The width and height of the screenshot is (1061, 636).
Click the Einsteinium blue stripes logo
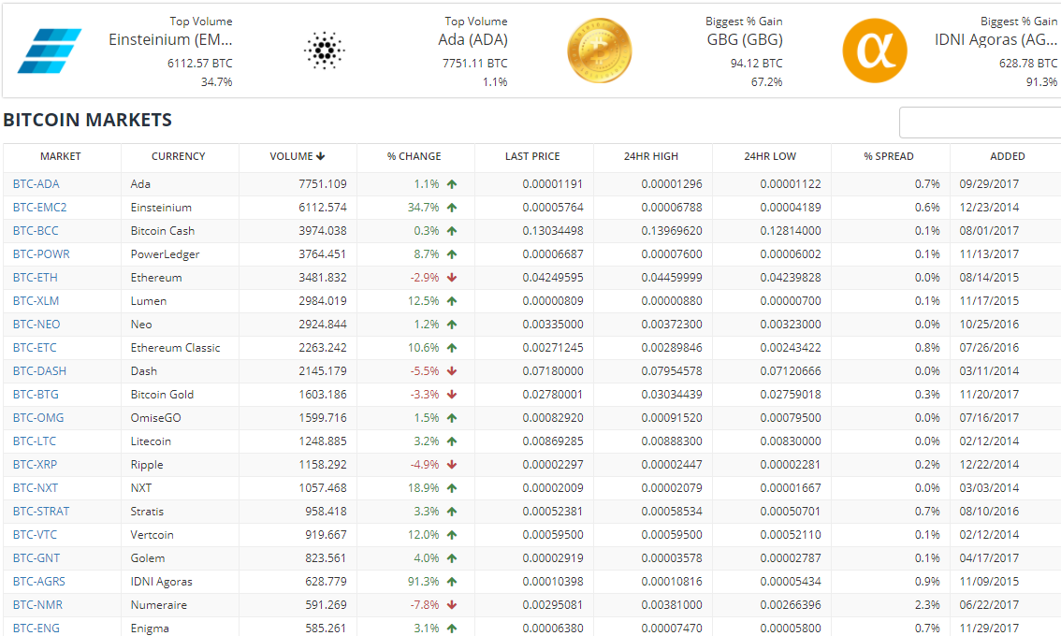(x=50, y=51)
